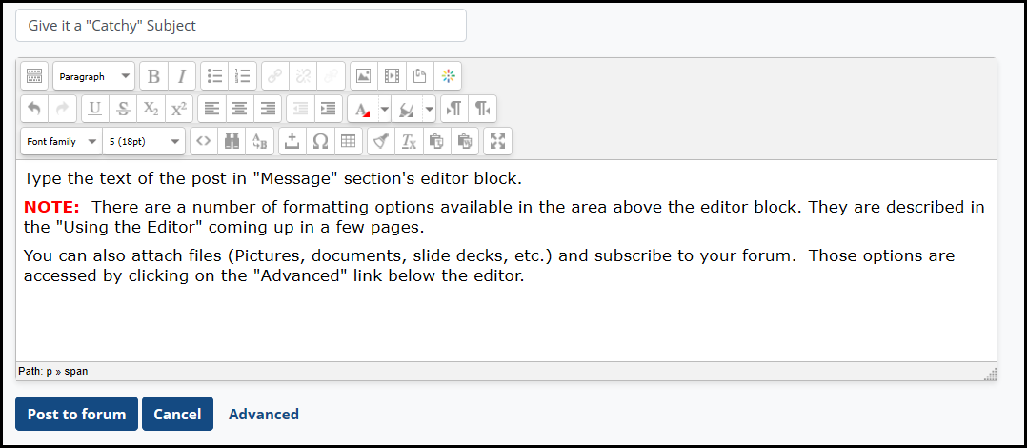Viewport: 1027px width, 448px height.
Task: Toggle italic text style
Action: (181, 76)
